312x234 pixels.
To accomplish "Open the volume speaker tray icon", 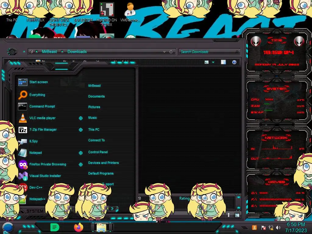I will click(x=278, y=227).
